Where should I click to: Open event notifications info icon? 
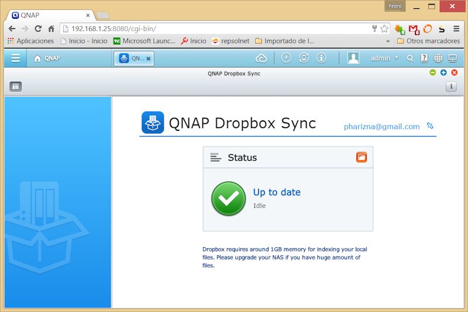tap(321, 58)
